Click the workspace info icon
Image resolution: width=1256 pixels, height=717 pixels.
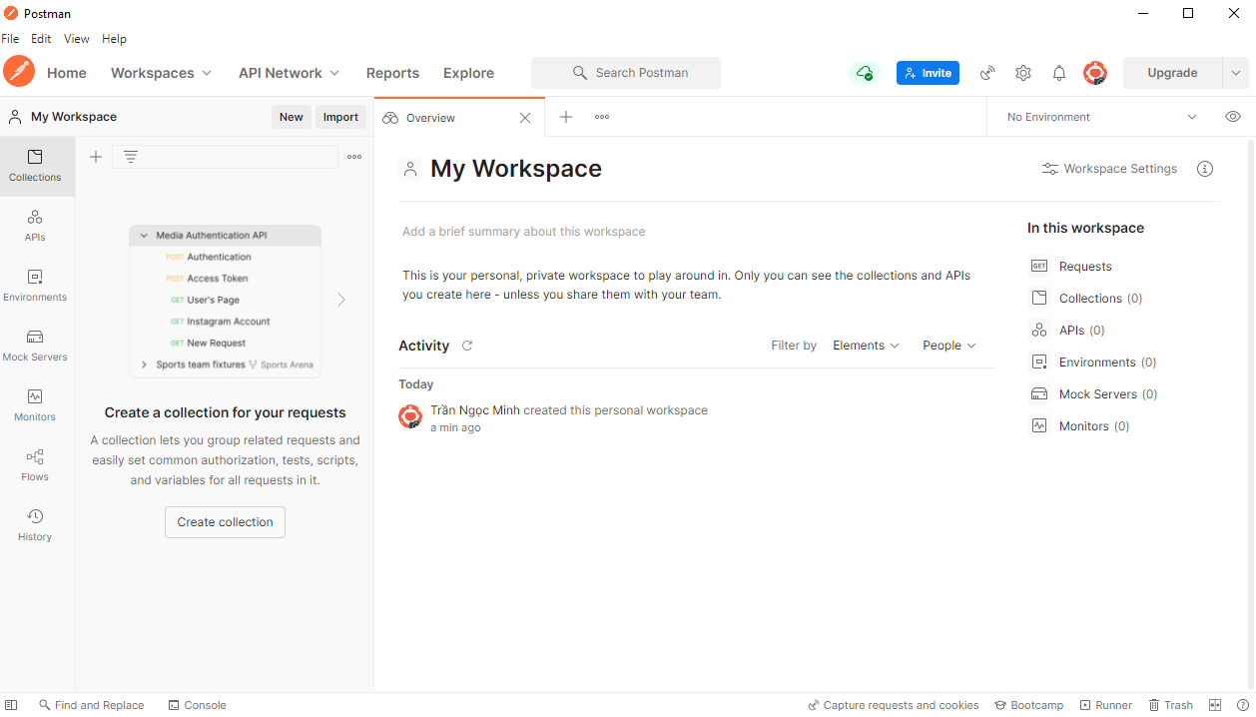click(1205, 169)
